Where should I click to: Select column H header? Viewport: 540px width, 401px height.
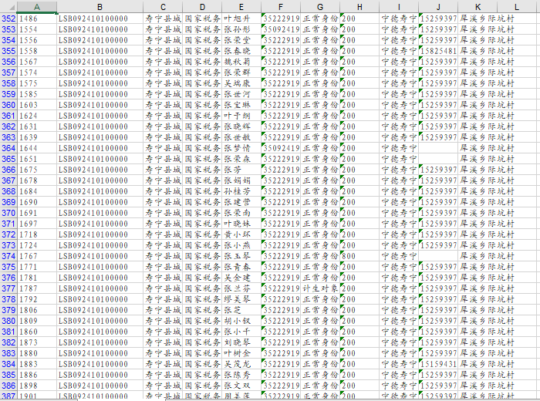coord(359,7)
